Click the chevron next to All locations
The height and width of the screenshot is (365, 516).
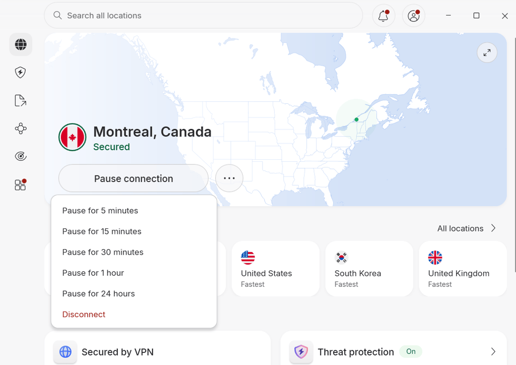tap(493, 228)
